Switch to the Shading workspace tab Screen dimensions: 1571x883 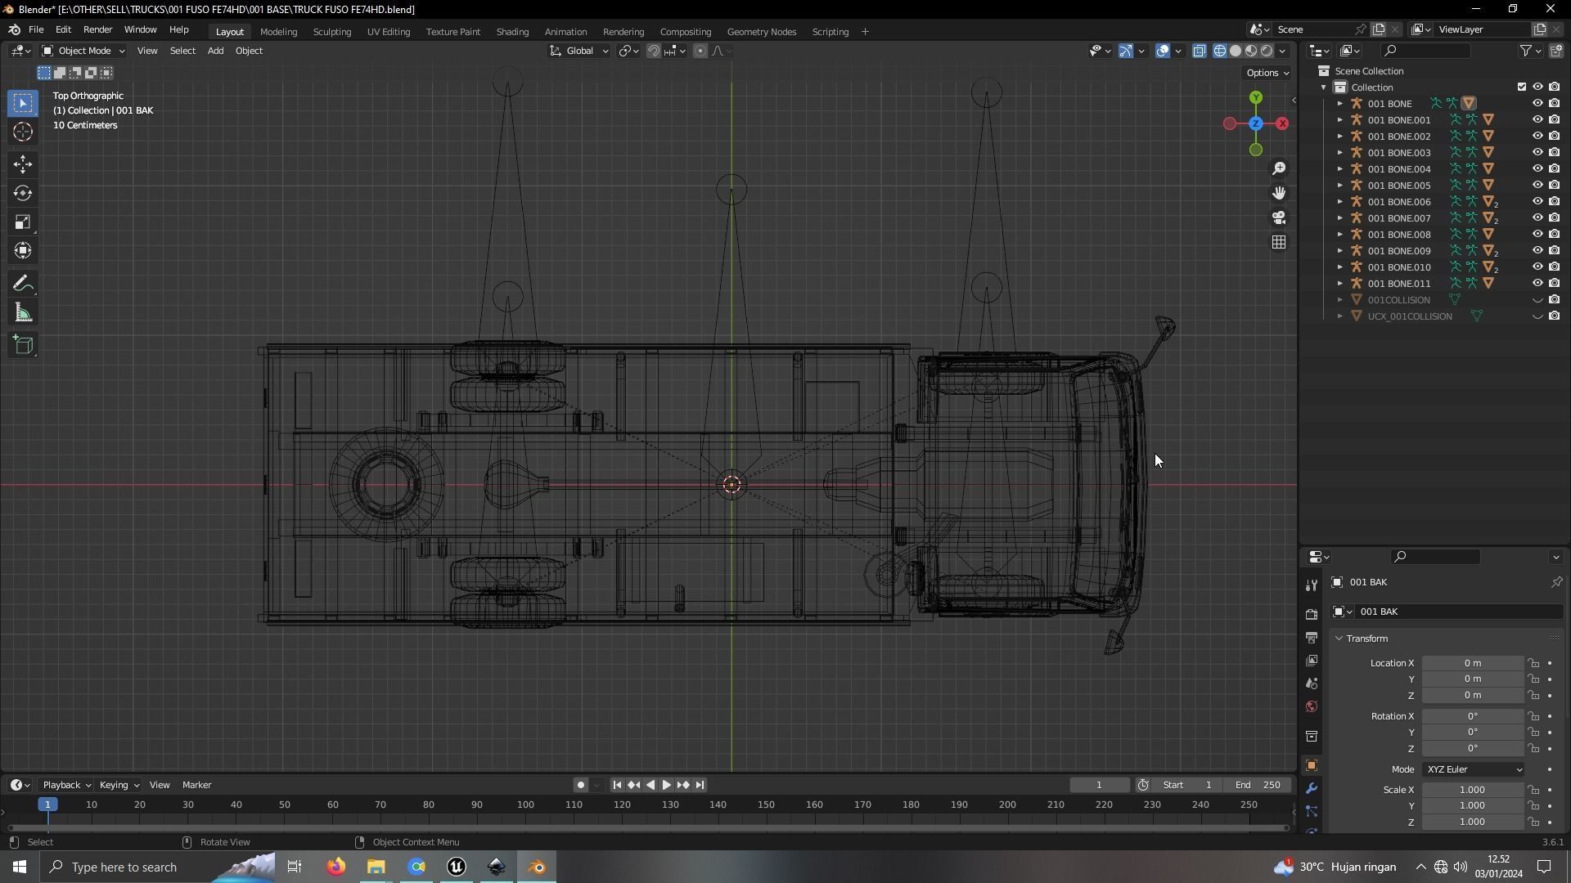[x=512, y=32]
